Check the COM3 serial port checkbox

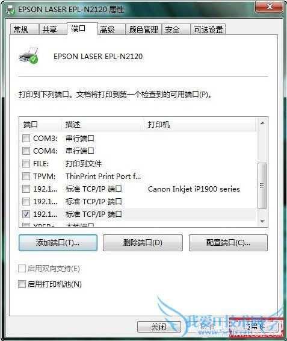point(26,138)
